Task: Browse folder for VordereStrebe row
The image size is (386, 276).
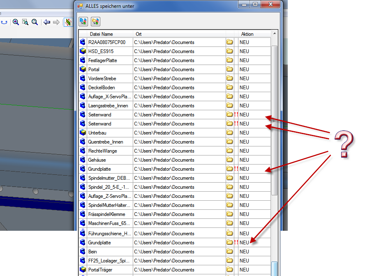Action: (230, 79)
